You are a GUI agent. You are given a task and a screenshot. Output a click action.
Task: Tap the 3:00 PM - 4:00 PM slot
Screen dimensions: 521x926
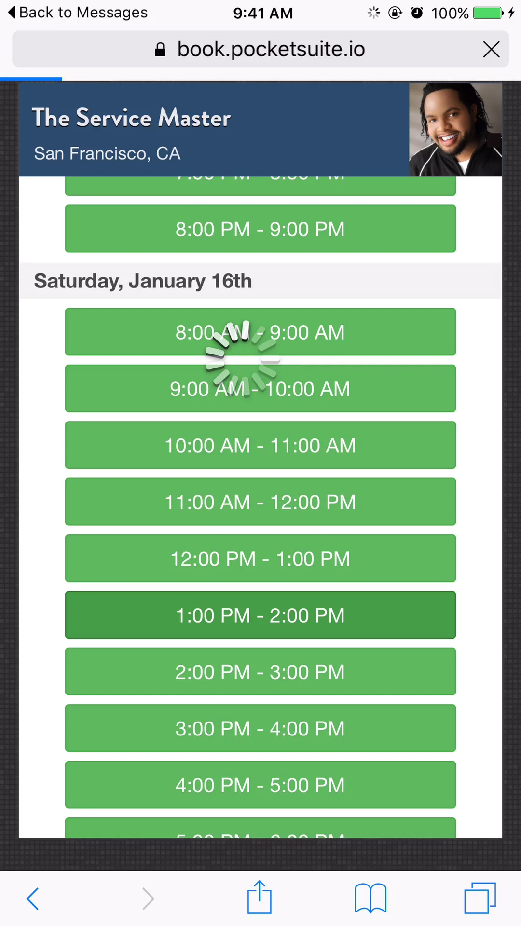pyautogui.click(x=260, y=728)
